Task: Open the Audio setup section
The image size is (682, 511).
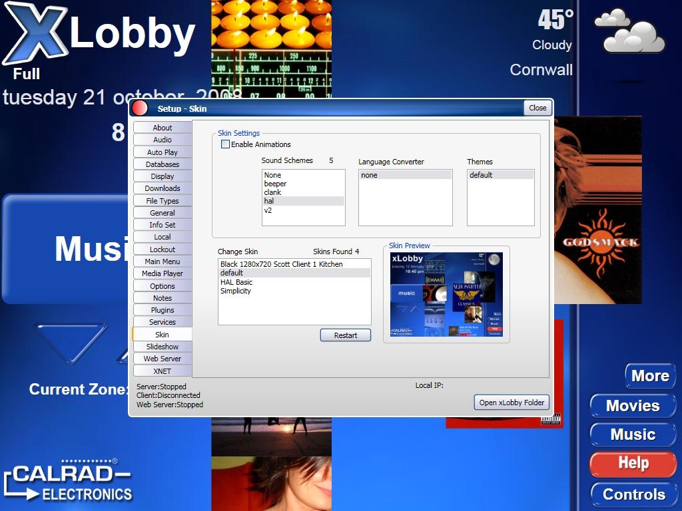Action: pyautogui.click(x=163, y=140)
